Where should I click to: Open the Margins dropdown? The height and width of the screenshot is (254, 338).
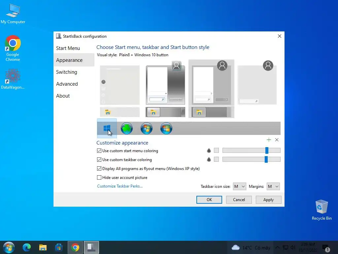(x=273, y=187)
